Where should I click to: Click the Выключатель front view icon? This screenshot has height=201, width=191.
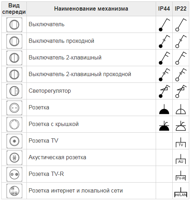click(14, 25)
